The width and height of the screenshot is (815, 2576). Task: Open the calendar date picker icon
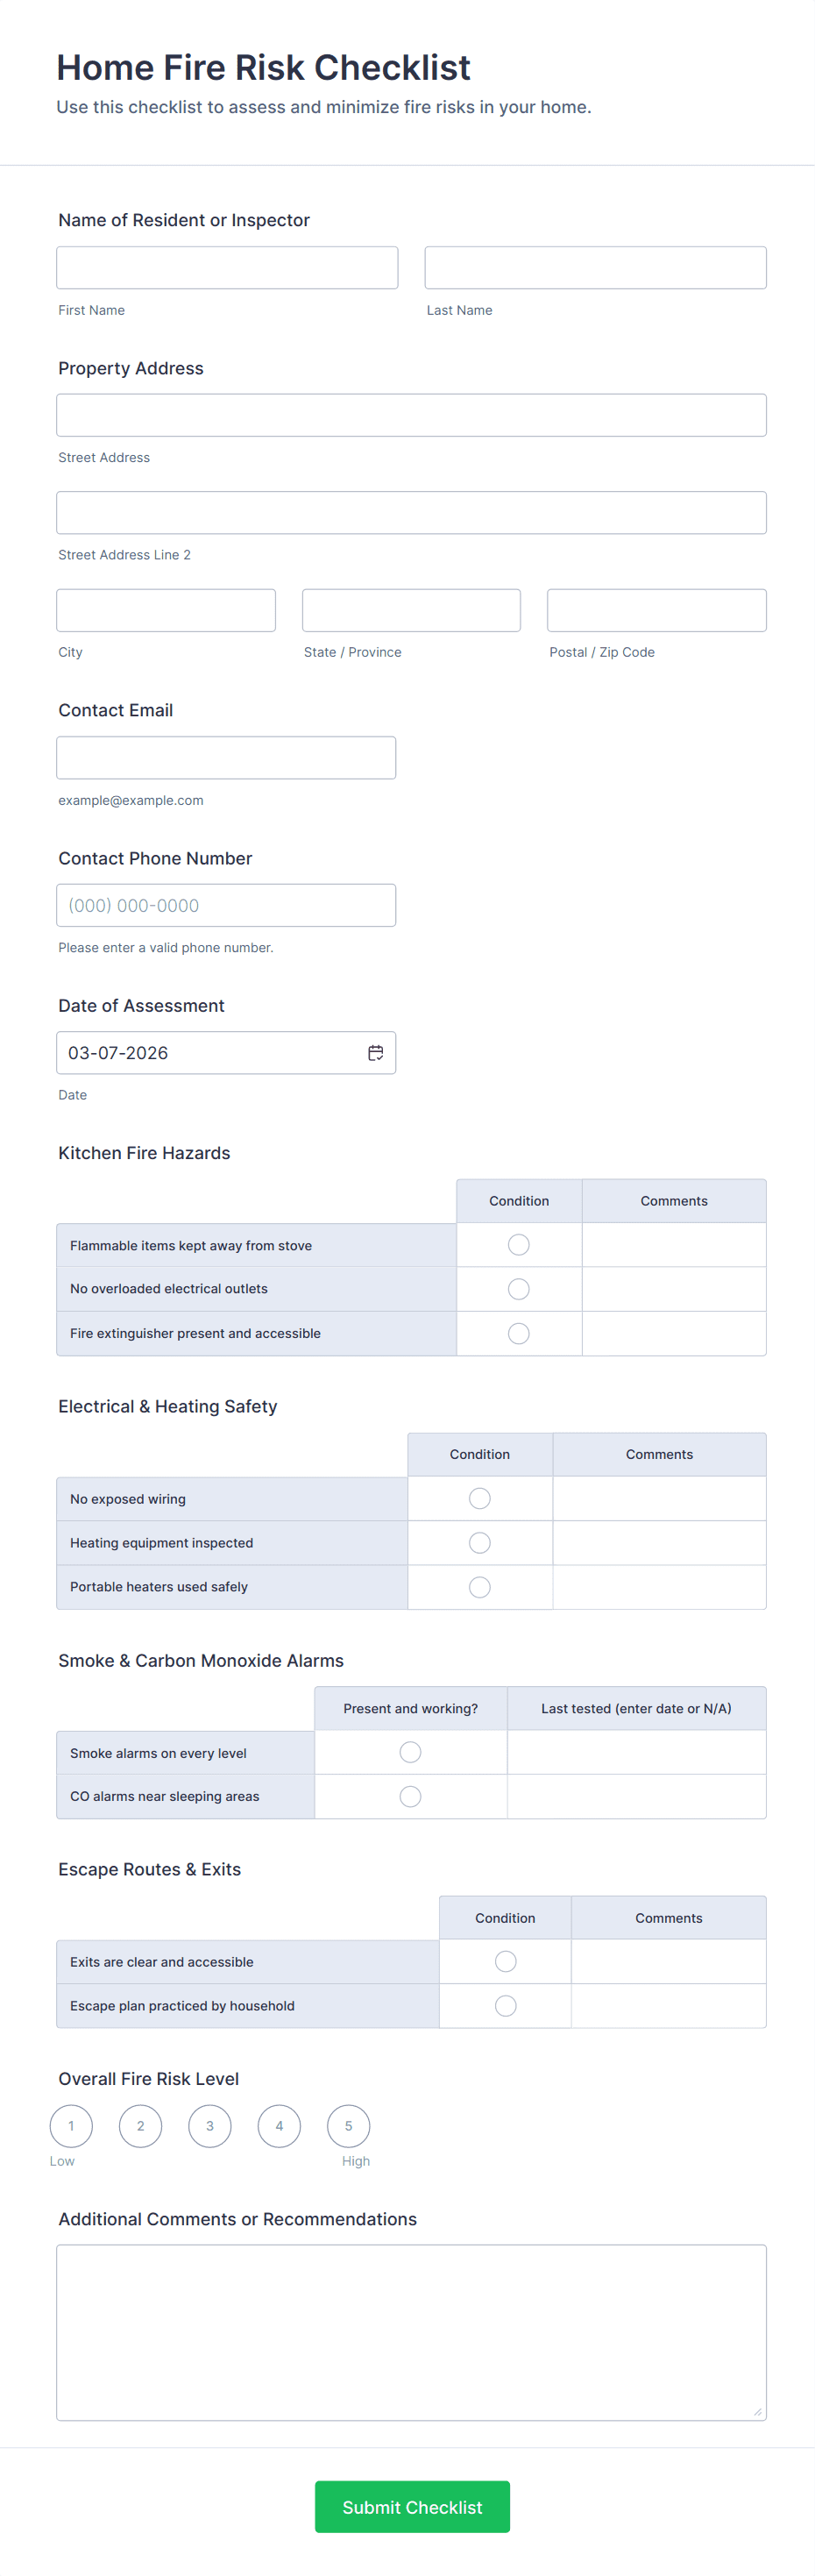[375, 1053]
